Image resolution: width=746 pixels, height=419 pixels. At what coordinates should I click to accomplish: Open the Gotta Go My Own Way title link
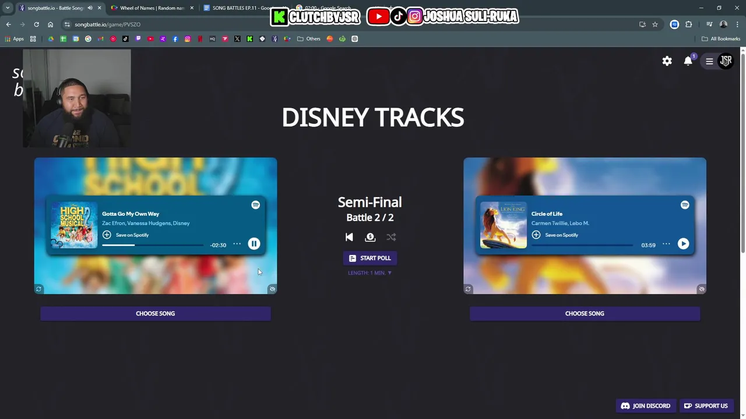(131, 214)
